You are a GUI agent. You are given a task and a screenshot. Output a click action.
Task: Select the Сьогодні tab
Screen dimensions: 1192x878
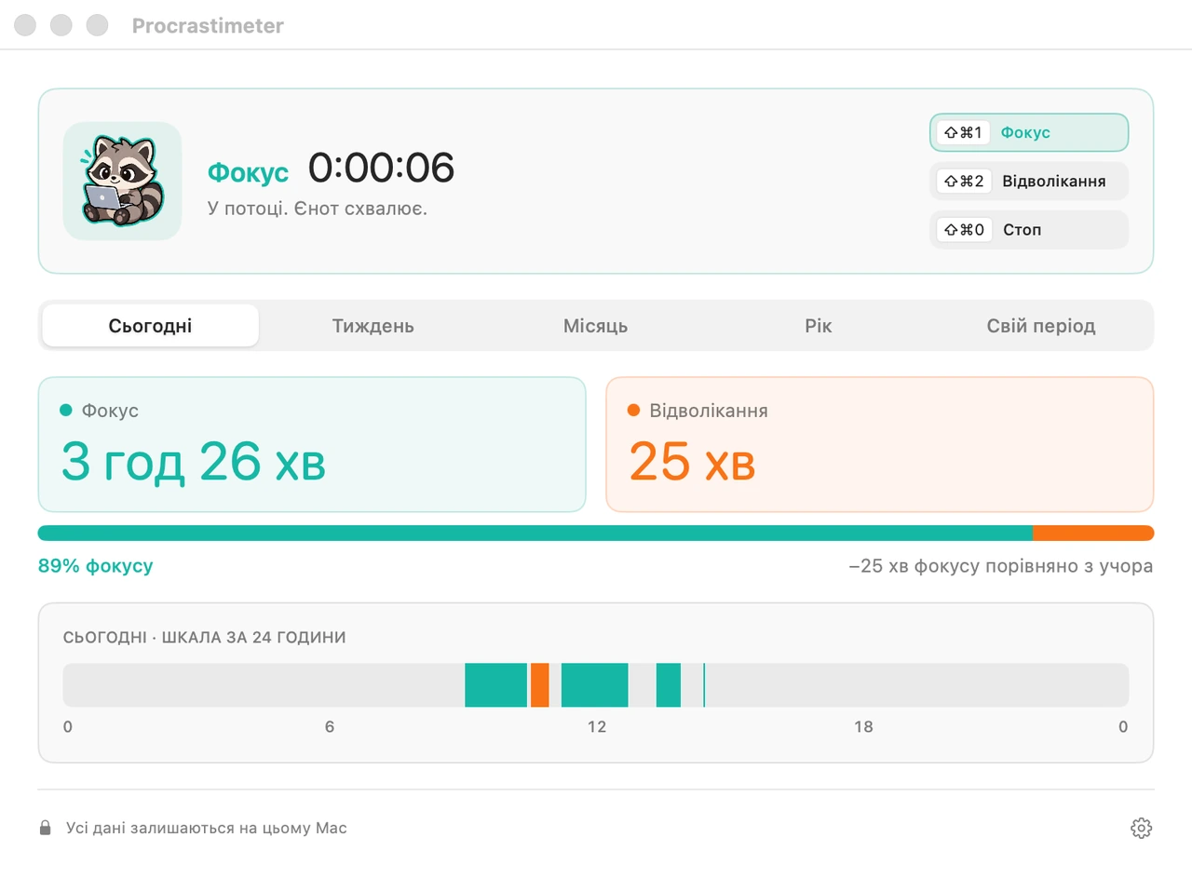151,326
